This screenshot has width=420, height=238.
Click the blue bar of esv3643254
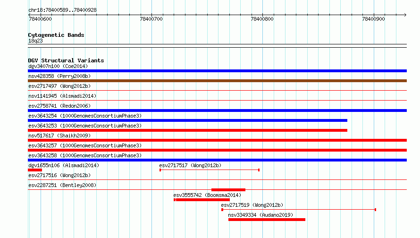187,120
